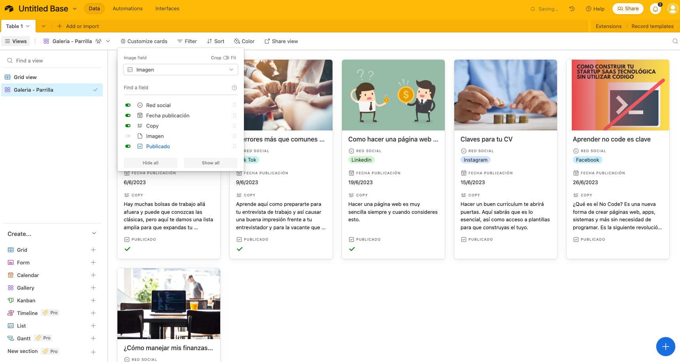
Task: Open Extensions panel
Action: [608, 26]
